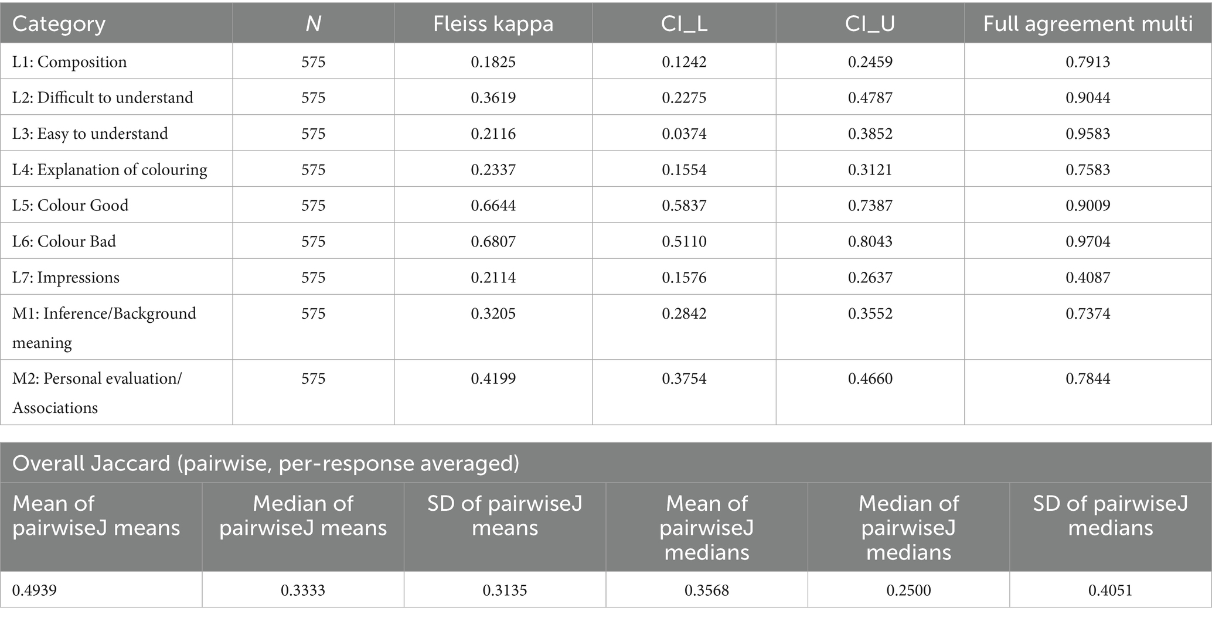Click the Fleiss kappa column header

coord(493,24)
